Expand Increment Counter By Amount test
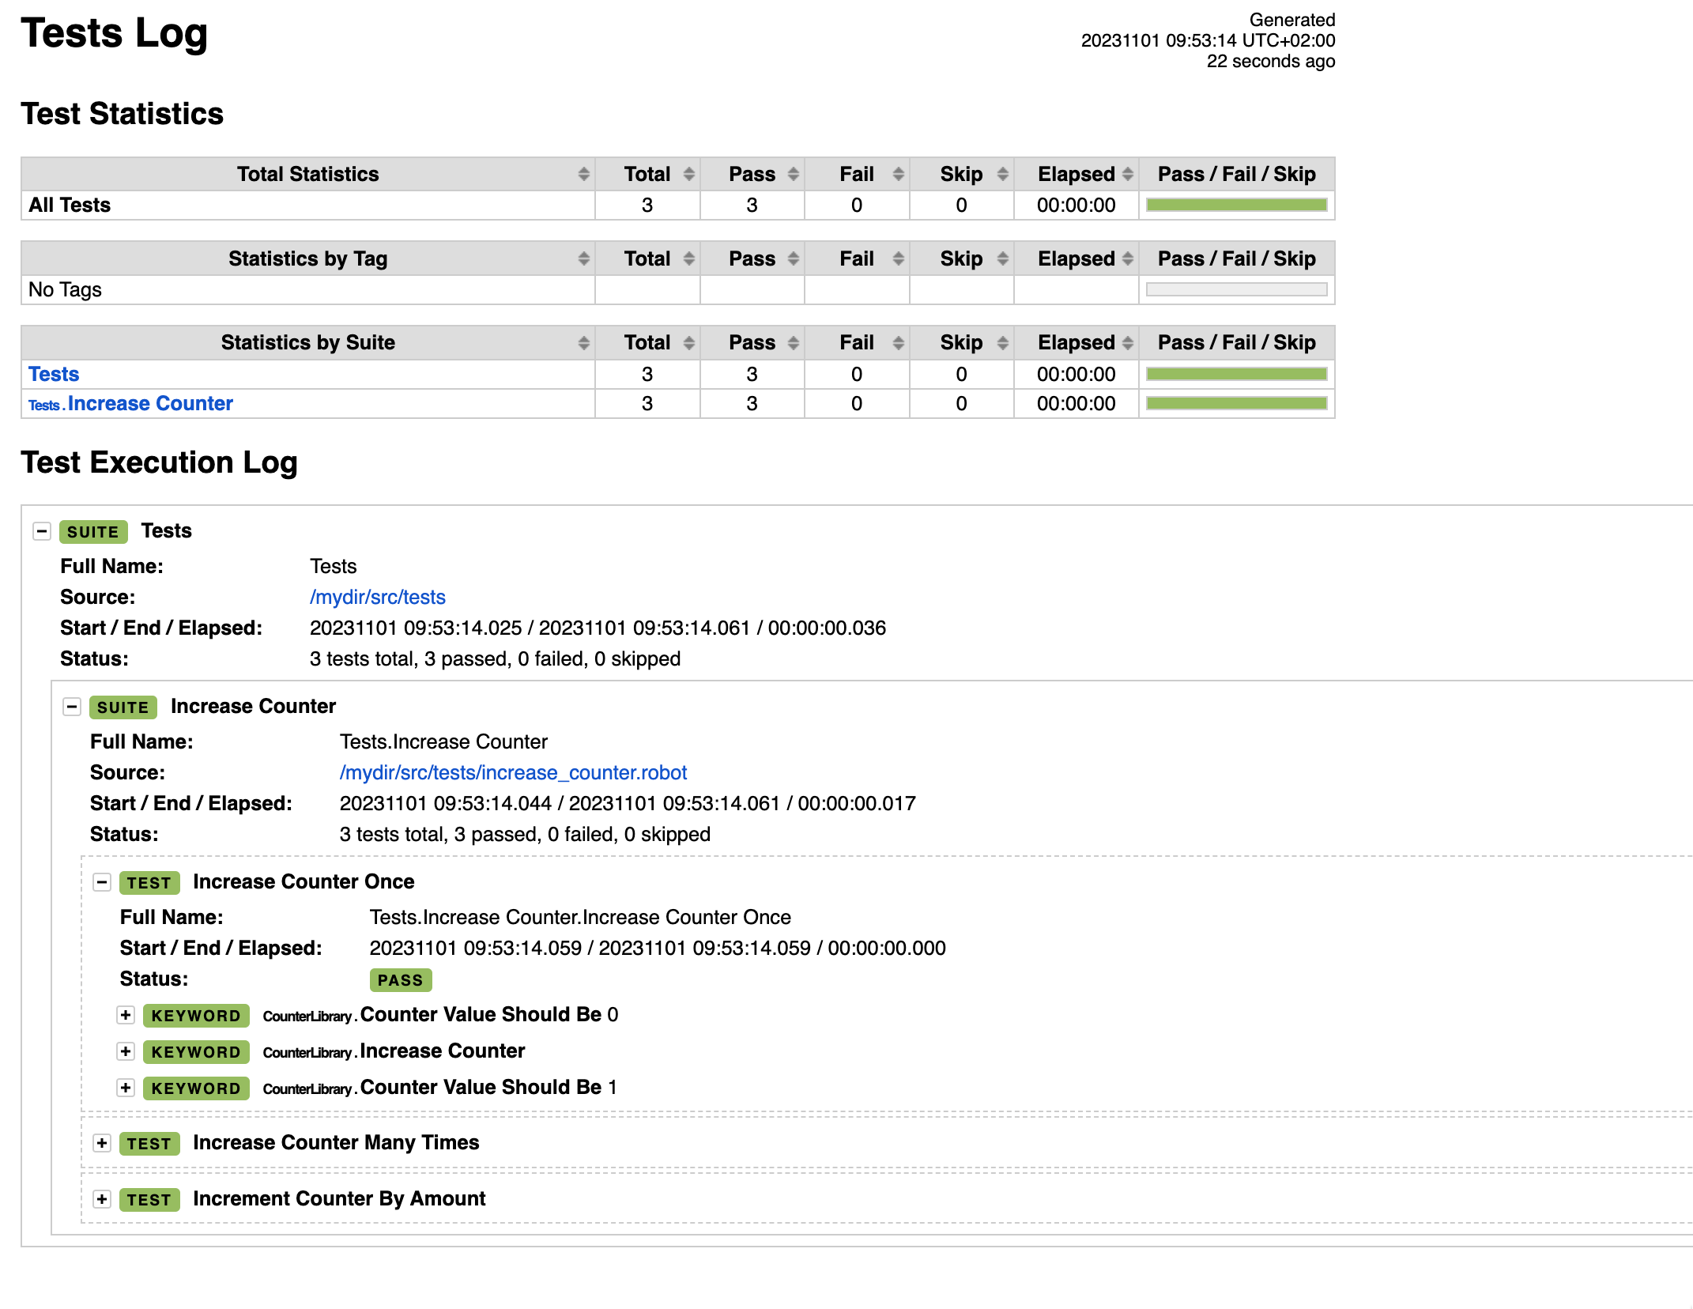This screenshot has height=1309, width=1693. [x=102, y=1199]
